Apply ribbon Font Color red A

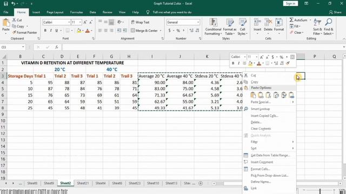coord(88,31)
